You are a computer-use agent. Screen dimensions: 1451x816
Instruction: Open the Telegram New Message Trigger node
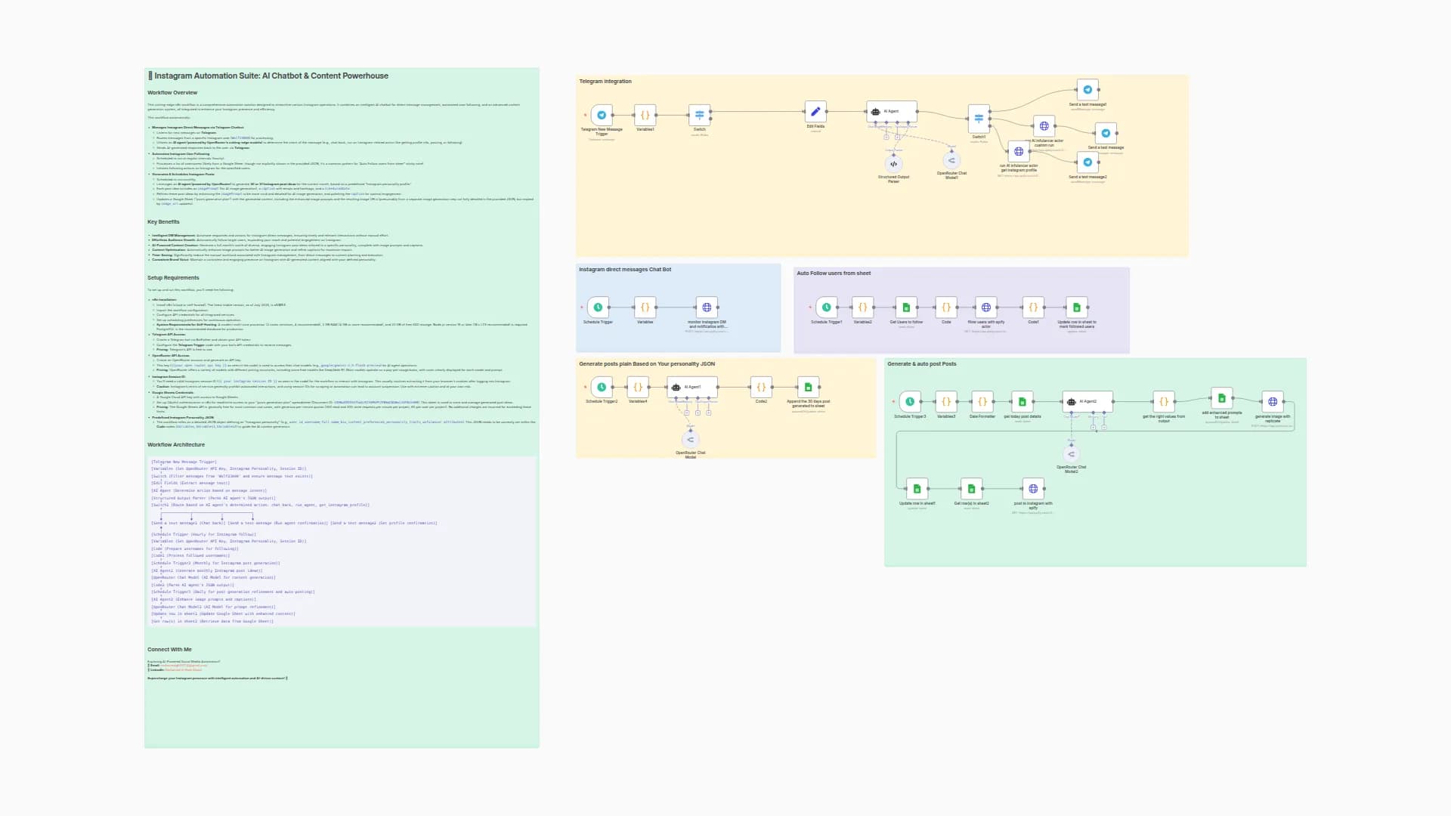[x=601, y=115]
